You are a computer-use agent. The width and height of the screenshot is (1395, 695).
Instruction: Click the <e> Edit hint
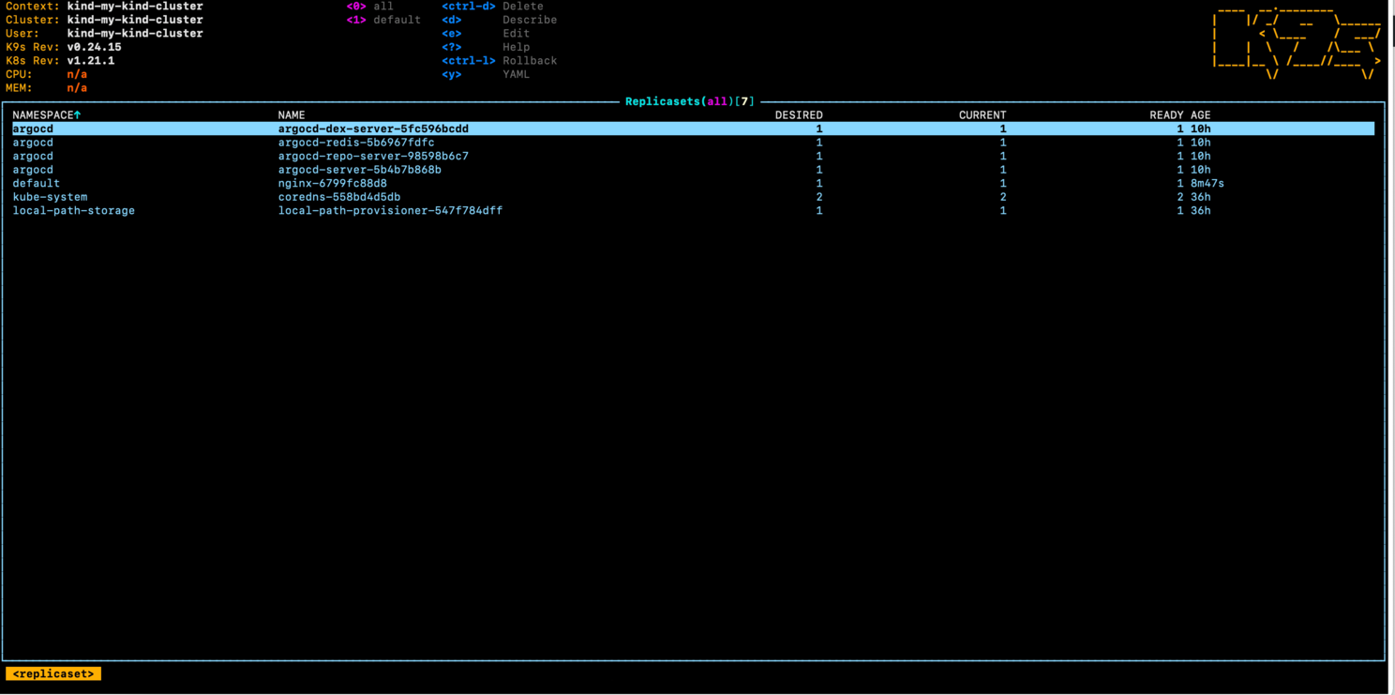(x=486, y=33)
